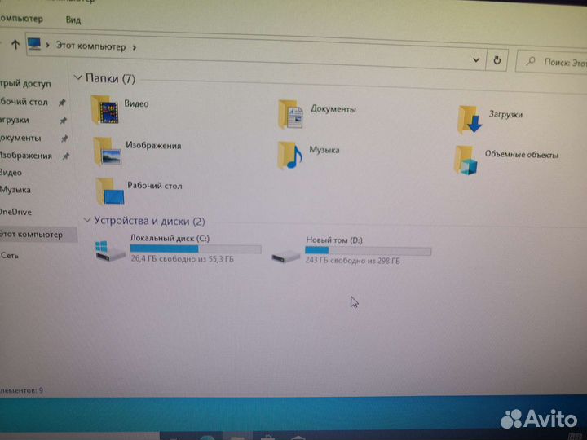Image resolution: width=587 pixels, height=440 pixels.
Task: Refresh the current folder view
Action: [497, 60]
